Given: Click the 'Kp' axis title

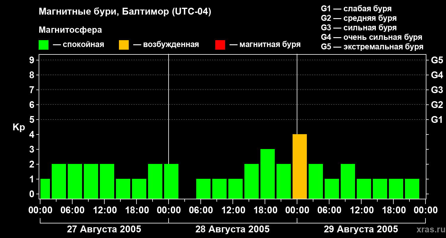Looking at the screenshot, I should click(x=19, y=127).
